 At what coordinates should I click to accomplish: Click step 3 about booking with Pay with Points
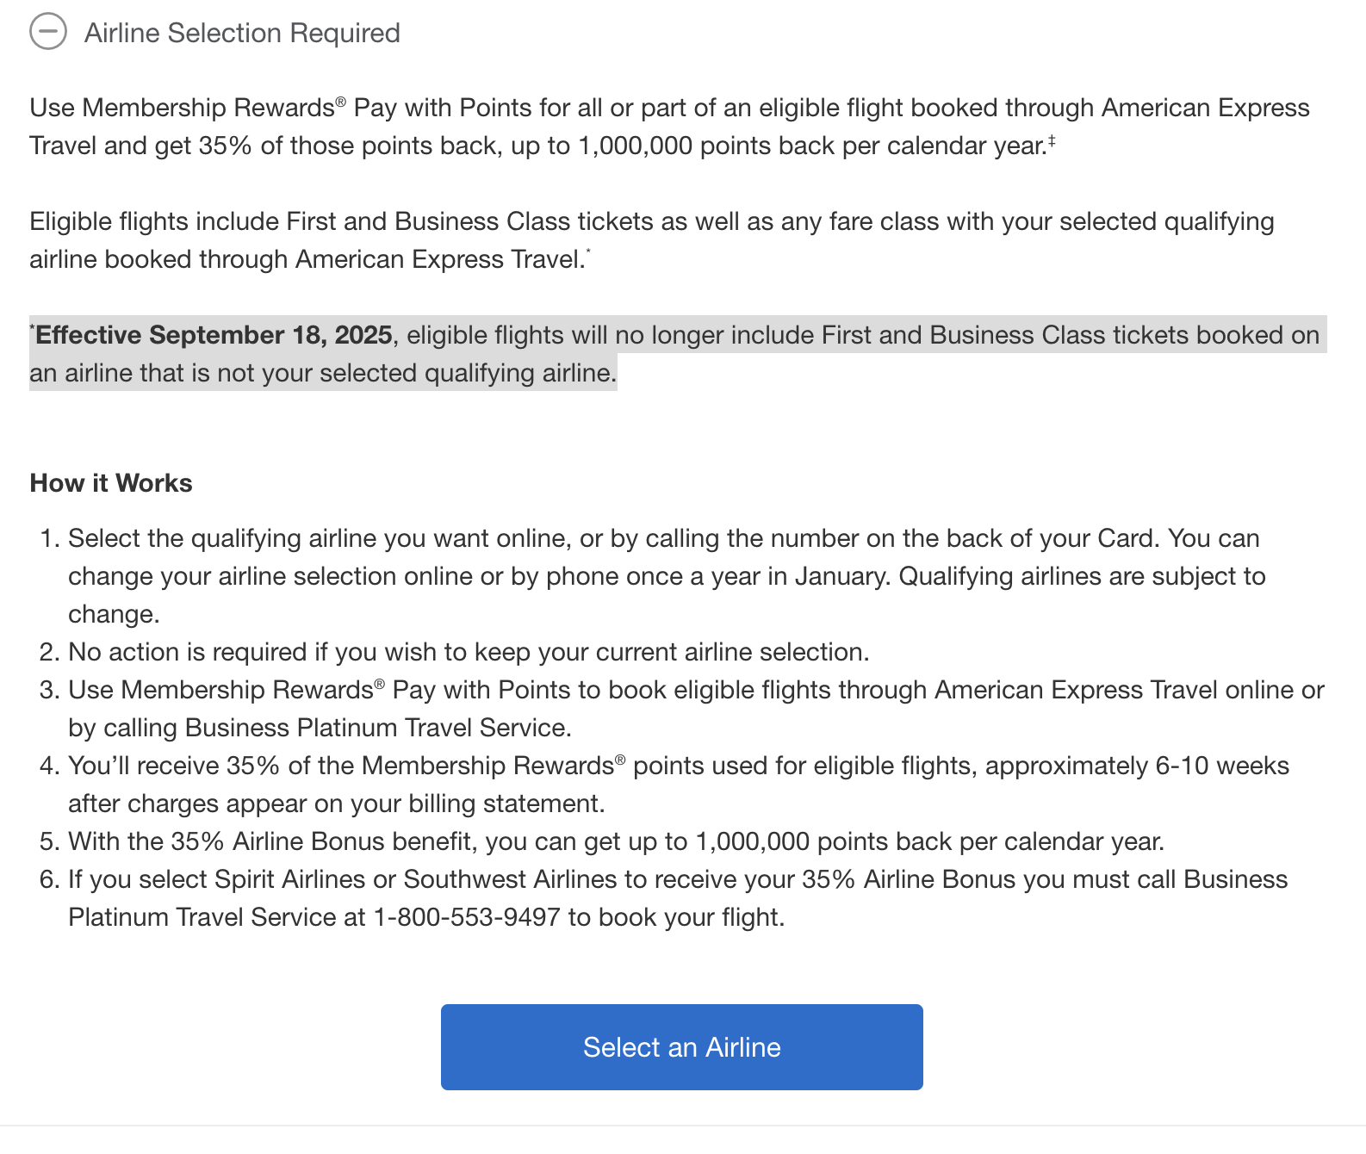(x=696, y=690)
